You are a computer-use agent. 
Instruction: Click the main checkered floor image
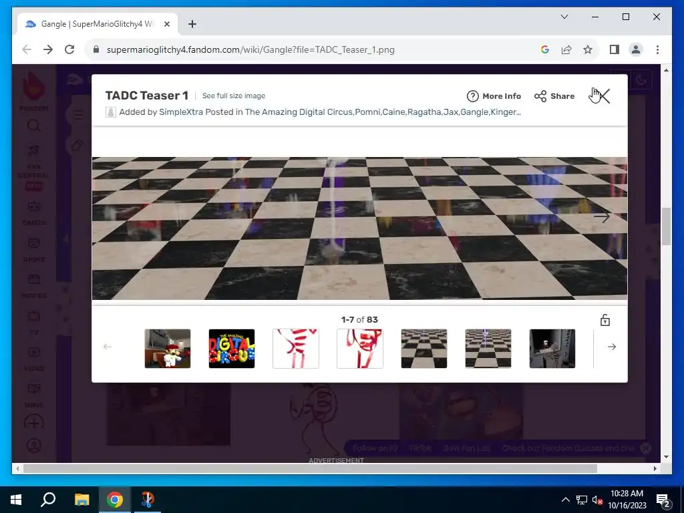359,228
